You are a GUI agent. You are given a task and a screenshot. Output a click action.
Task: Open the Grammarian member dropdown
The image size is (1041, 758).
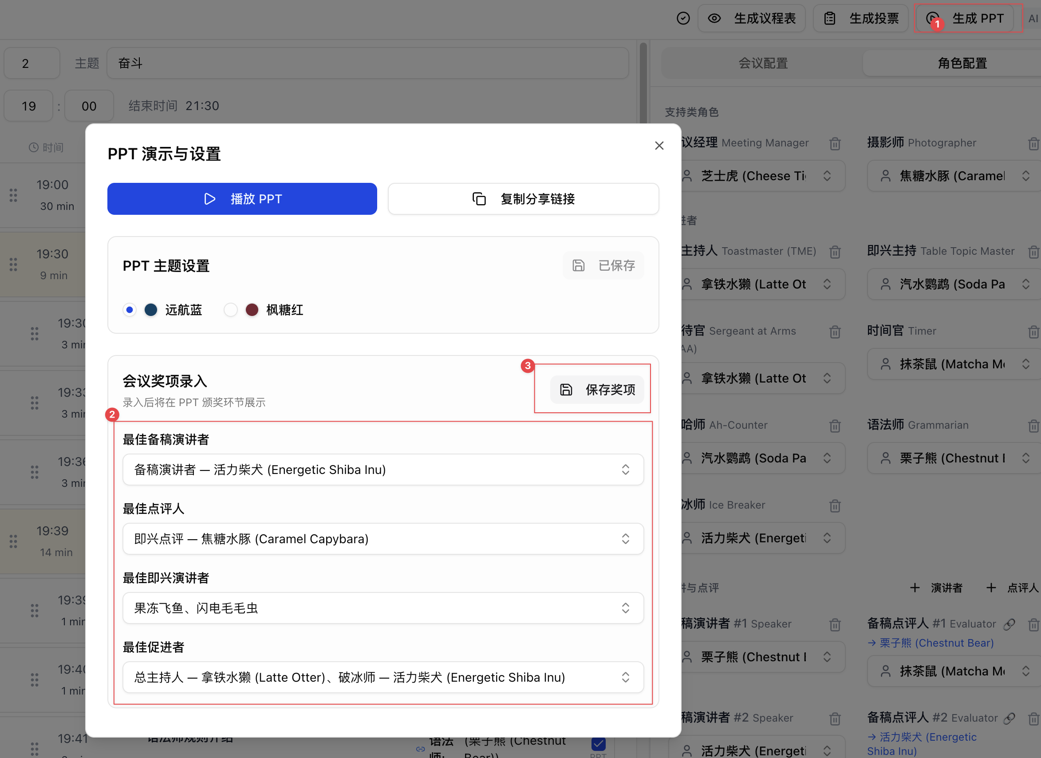[954, 458]
